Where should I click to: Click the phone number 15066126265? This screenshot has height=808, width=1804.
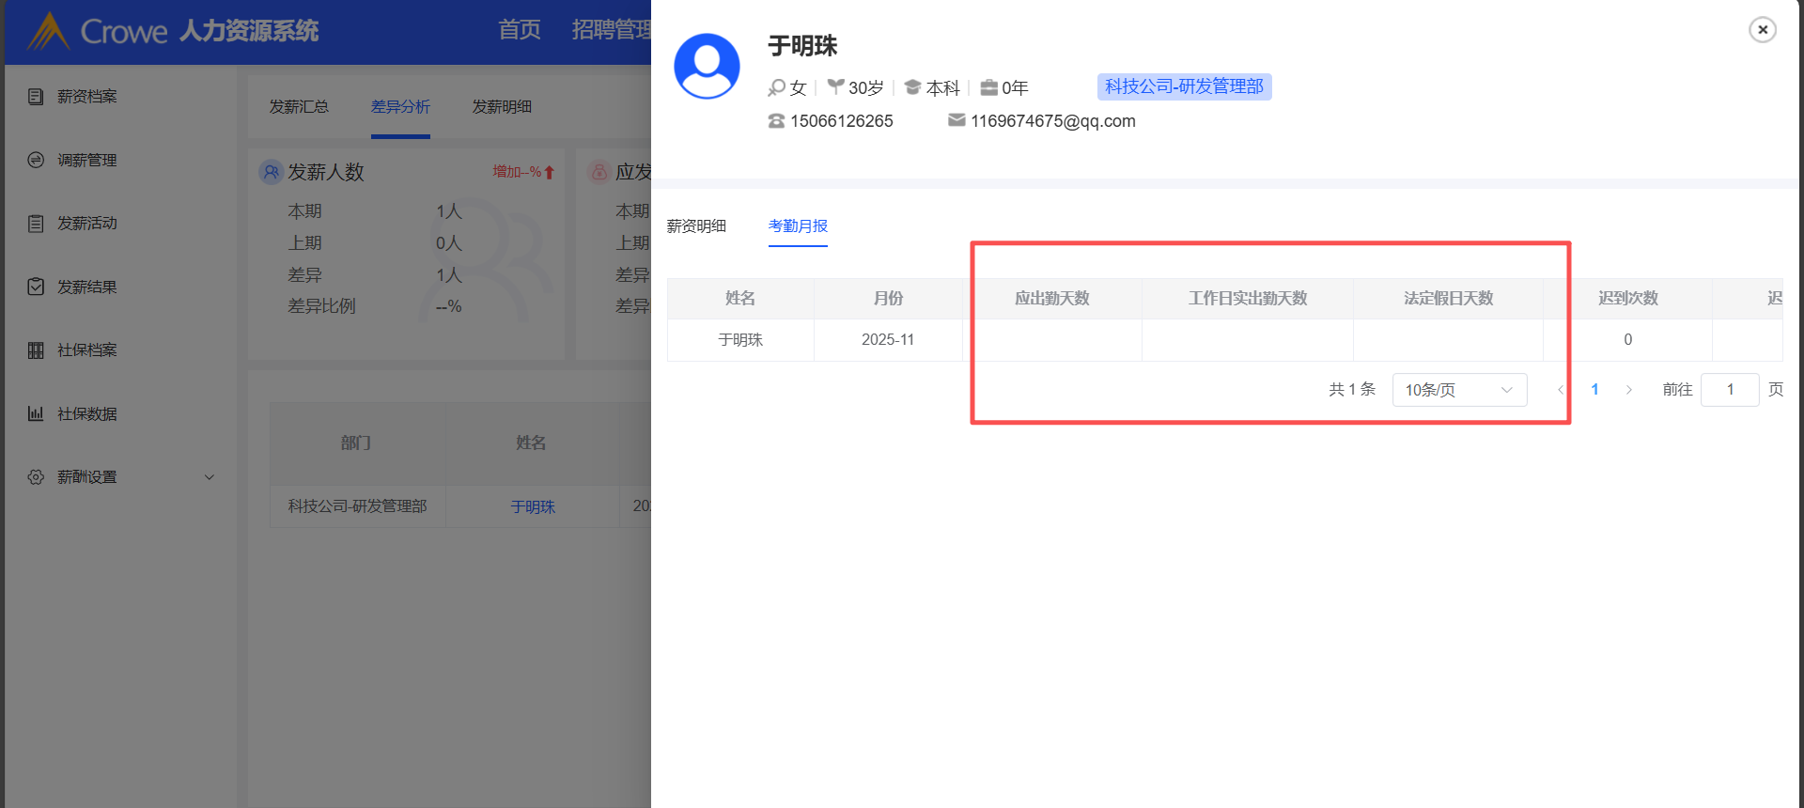pos(842,121)
